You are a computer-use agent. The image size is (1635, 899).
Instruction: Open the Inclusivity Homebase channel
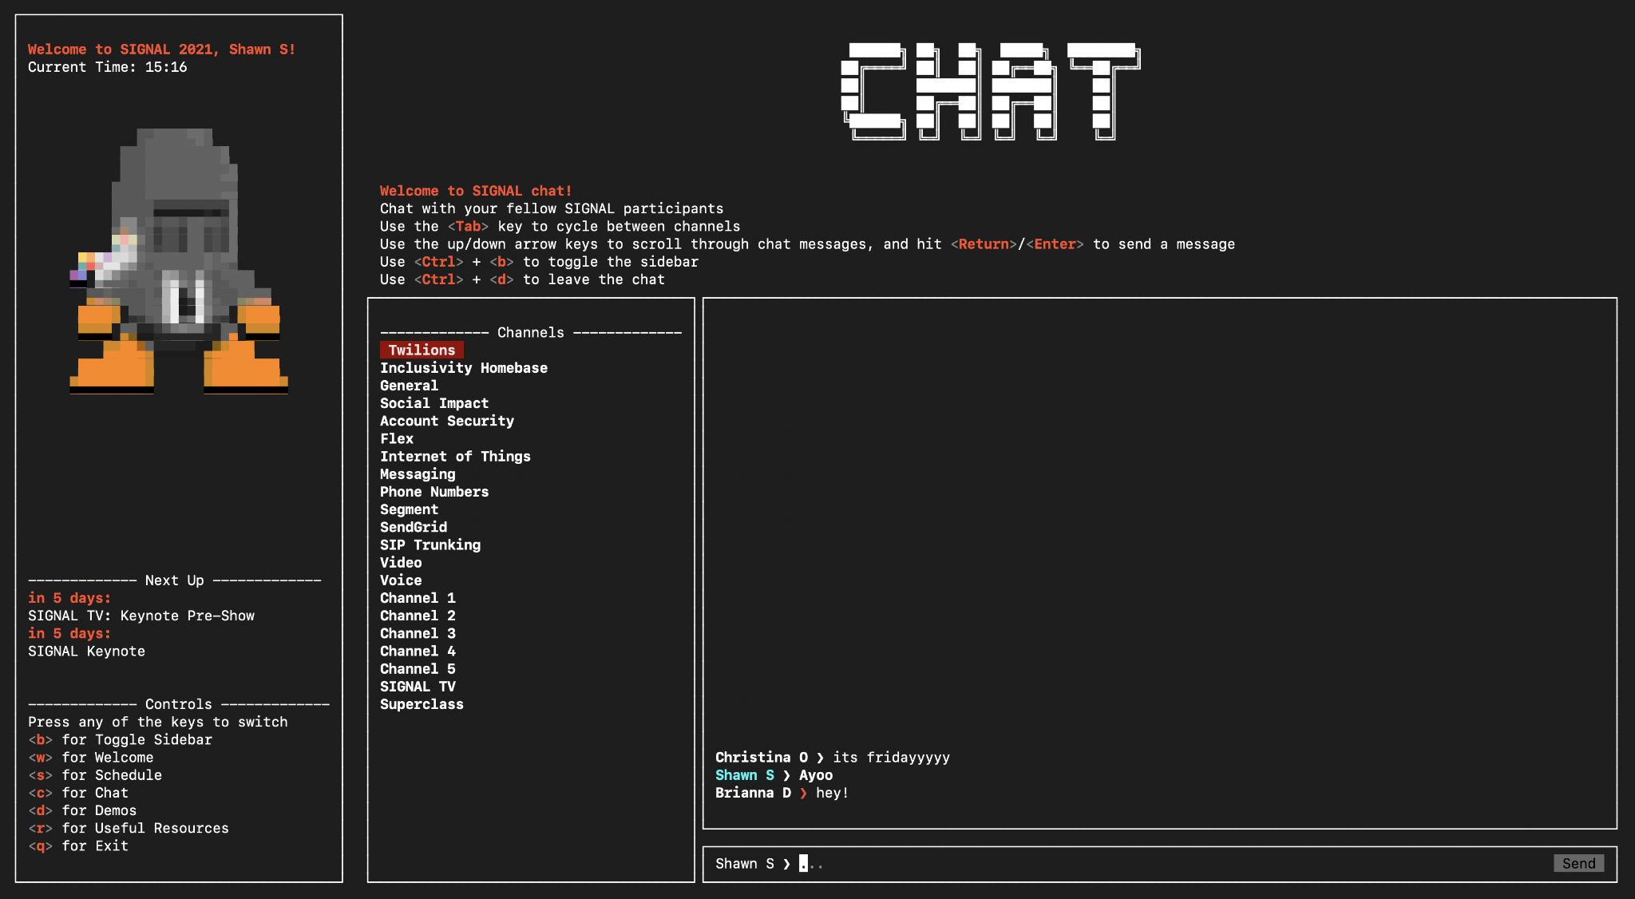464,368
